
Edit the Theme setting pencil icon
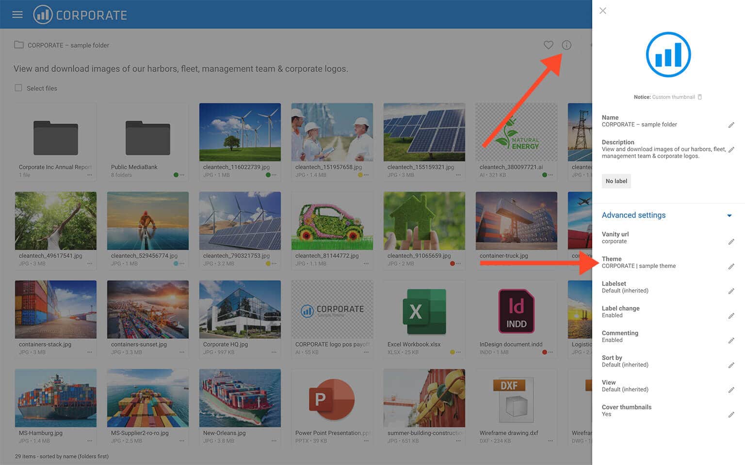tap(731, 266)
